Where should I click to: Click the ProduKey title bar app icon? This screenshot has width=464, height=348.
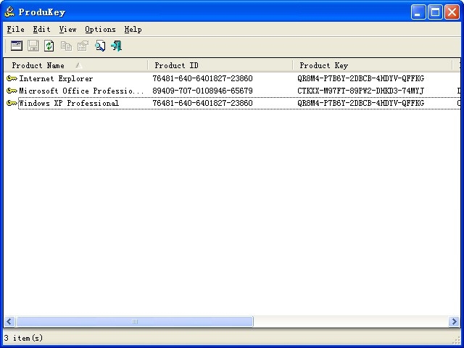pos(9,12)
